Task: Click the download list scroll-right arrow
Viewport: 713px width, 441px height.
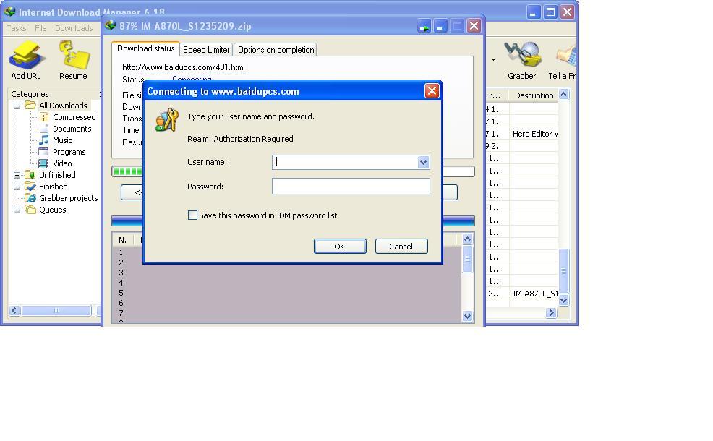Action: pos(552,312)
